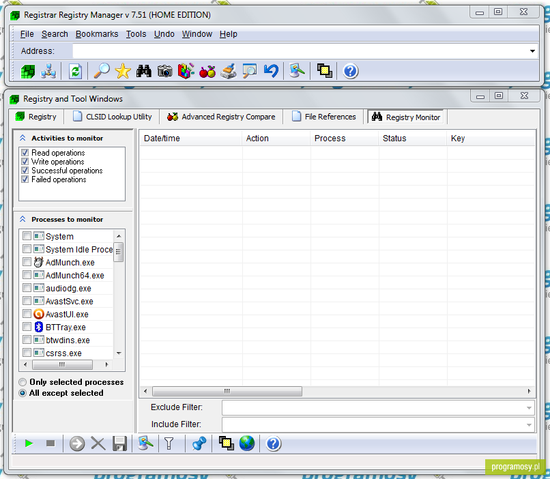Image resolution: width=550 pixels, height=479 pixels.
Task: Open the Help menu
Action: (x=229, y=34)
